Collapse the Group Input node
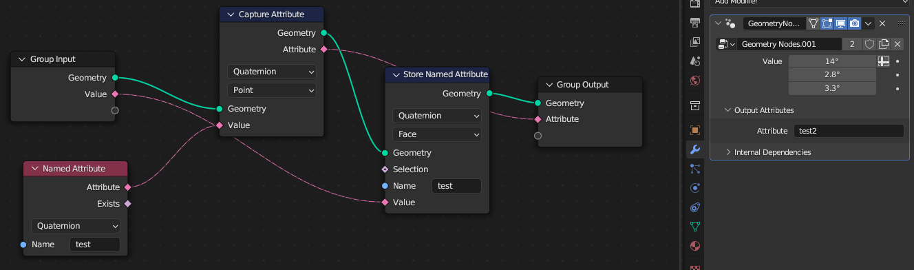Image resolution: width=914 pixels, height=270 pixels. click(x=21, y=59)
